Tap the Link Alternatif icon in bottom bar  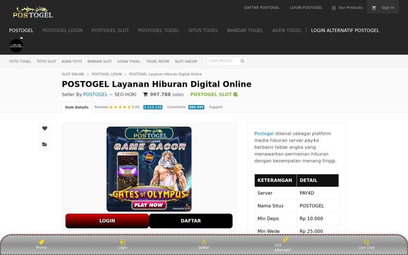(285, 240)
